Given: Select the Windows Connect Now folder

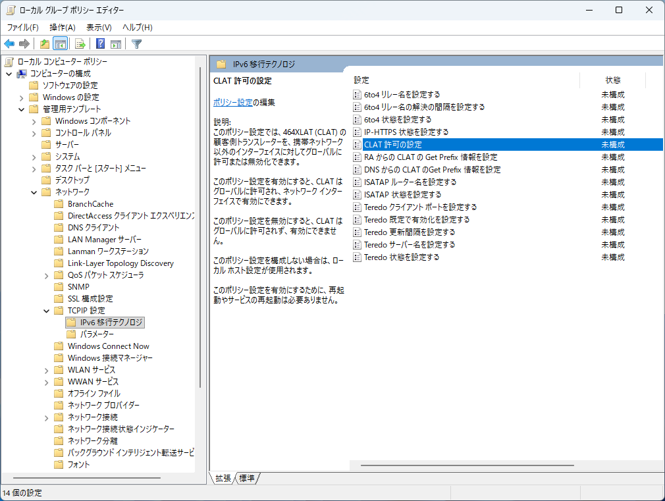Looking at the screenshot, I should click(x=108, y=346).
